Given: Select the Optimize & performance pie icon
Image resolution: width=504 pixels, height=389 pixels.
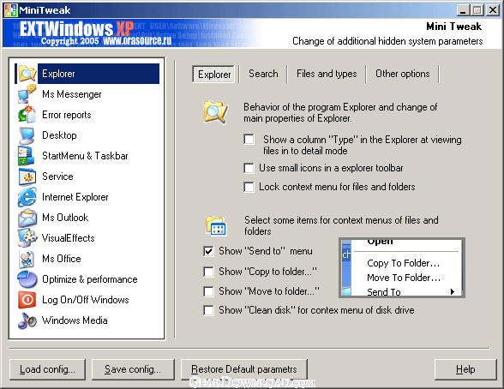Looking at the screenshot, I should [x=27, y=279].
